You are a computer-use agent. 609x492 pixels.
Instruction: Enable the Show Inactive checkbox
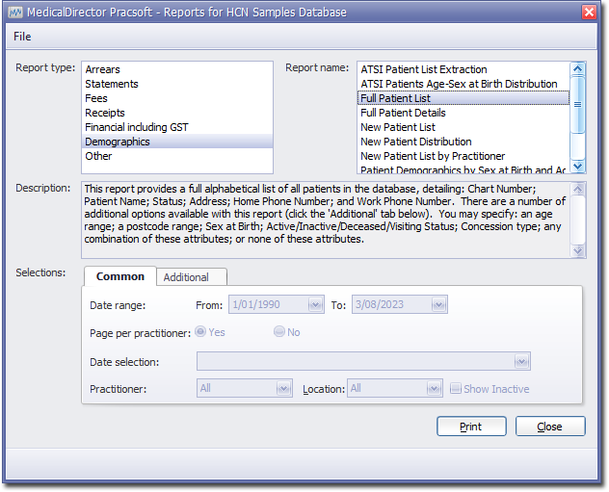(x=456, y=389)
